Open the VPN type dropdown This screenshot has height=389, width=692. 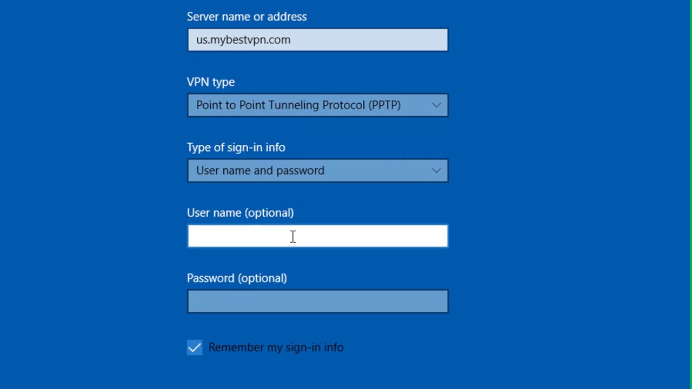coord(317,105)
